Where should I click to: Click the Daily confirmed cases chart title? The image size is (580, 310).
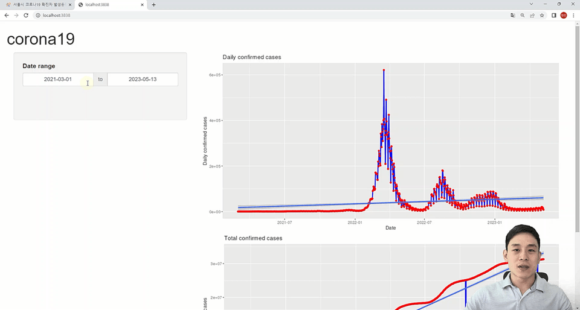252,57
